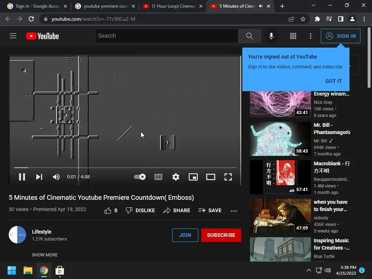This screenshot has width=372, height=279.
Task: Bookmark this page with star
Action: coord(303,19)
